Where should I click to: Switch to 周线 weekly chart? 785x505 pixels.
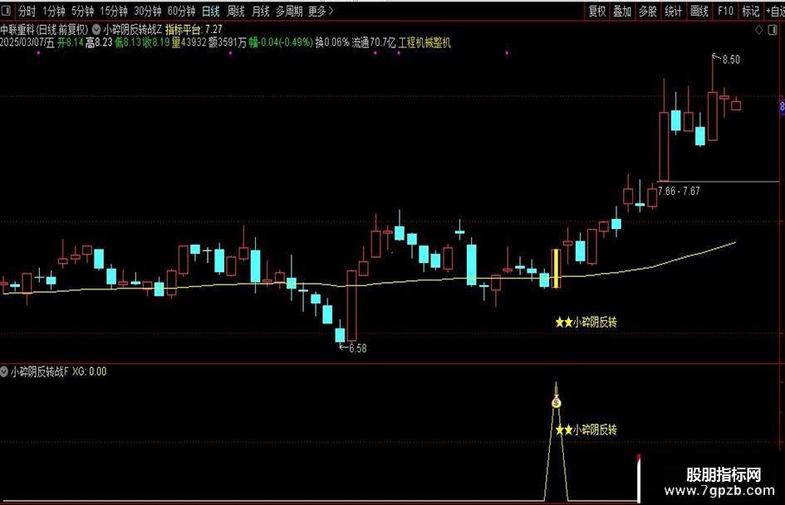[x=235, y=11]
